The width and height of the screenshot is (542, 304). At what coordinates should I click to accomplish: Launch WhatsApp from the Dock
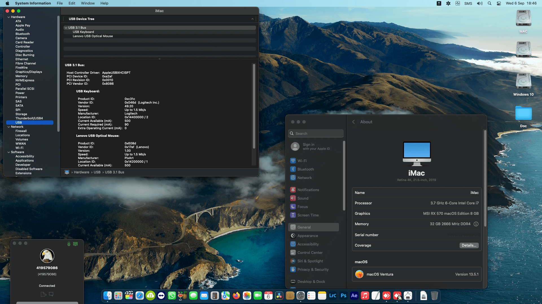pyautogui.click(x=172, y=296)
